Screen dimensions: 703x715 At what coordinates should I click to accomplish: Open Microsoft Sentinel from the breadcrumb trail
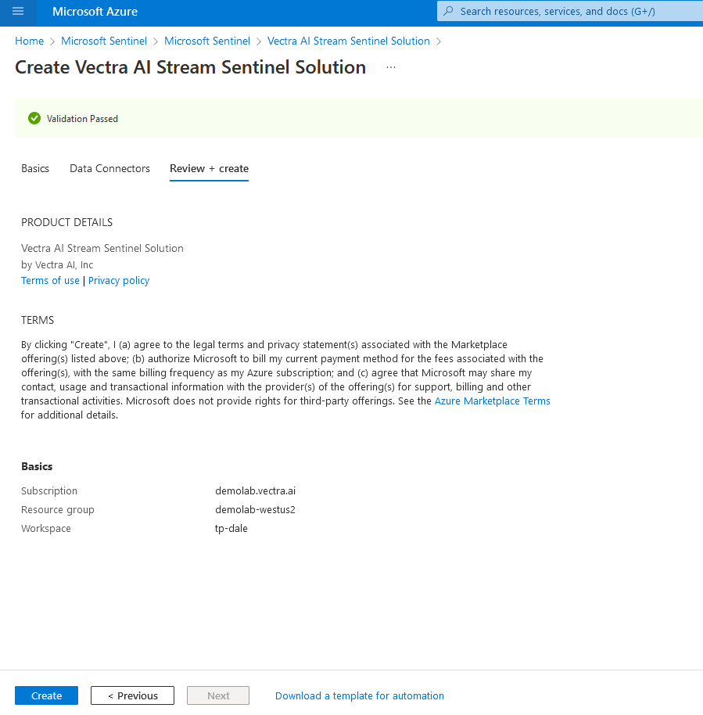[x=104, y=41]
